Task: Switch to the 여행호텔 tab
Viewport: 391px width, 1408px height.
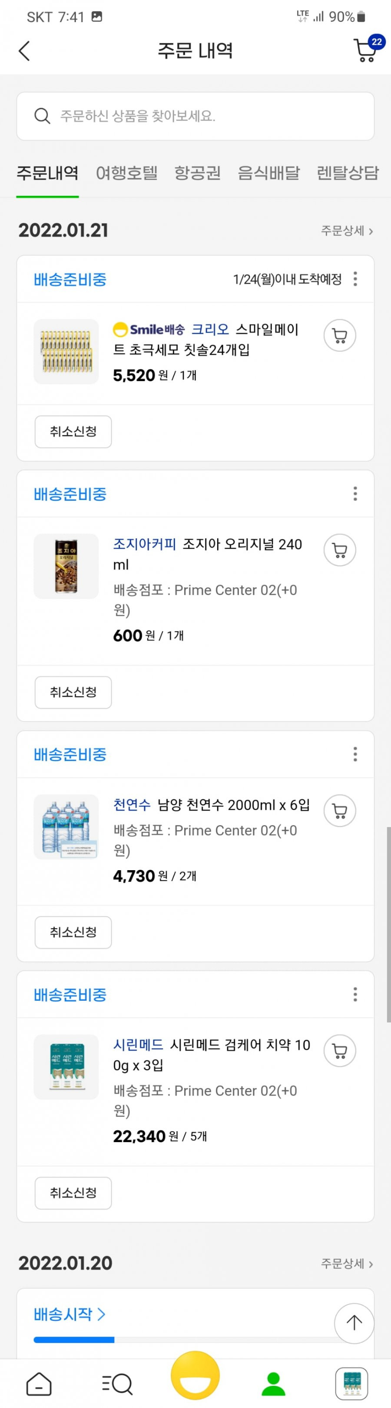Action: 127,173
